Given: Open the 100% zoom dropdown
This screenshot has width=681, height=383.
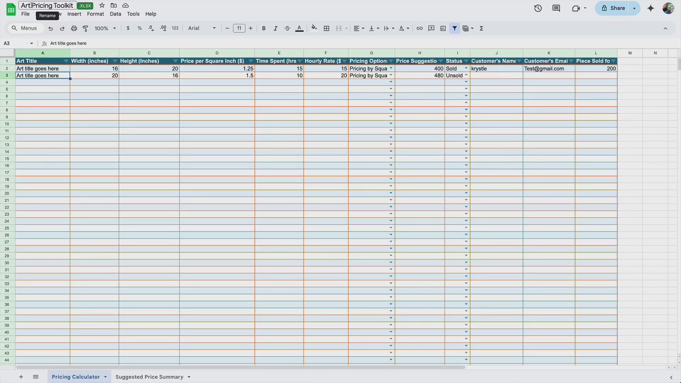Looking at the screenshot, I should (x=105, y=28).
